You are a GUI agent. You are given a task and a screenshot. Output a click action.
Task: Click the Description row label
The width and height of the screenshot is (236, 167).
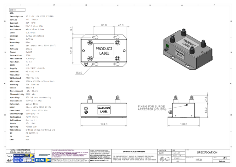click(17, 17)
